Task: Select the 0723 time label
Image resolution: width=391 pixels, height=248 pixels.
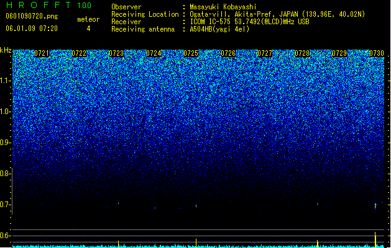Action: (116, 53)
